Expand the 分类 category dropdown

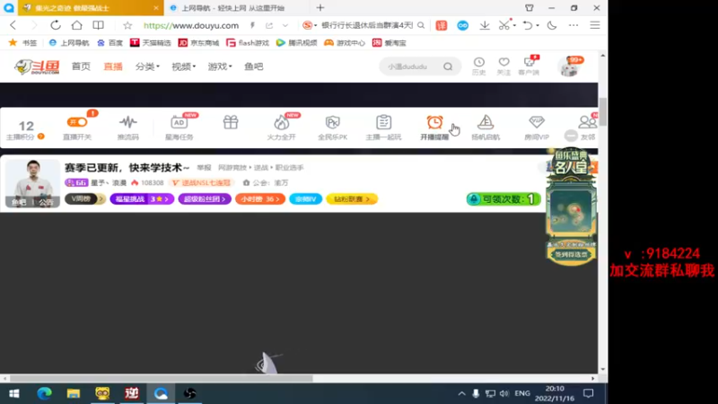(147, 66)
